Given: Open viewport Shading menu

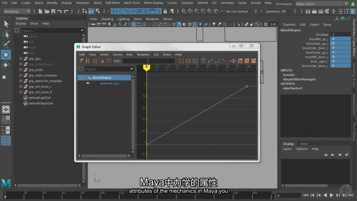Looking at the screenshot, I should pyautogui.click(x=107, y=19).
